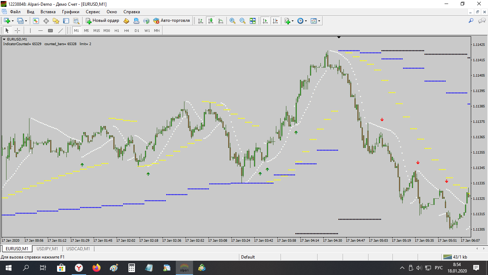Select the vertical line drawing tool
488x275 pixels.
click(x=30, y=30)
